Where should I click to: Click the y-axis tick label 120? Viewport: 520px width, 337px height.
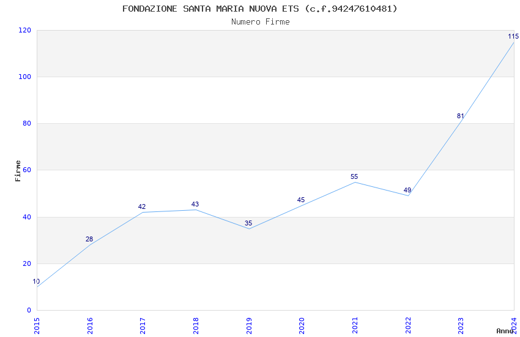(x=25, y=30)
